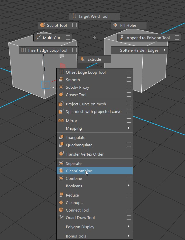185x240 pixels.
Task: Expand Soften/Harden Edges submenu arrow
Action: 164,50
